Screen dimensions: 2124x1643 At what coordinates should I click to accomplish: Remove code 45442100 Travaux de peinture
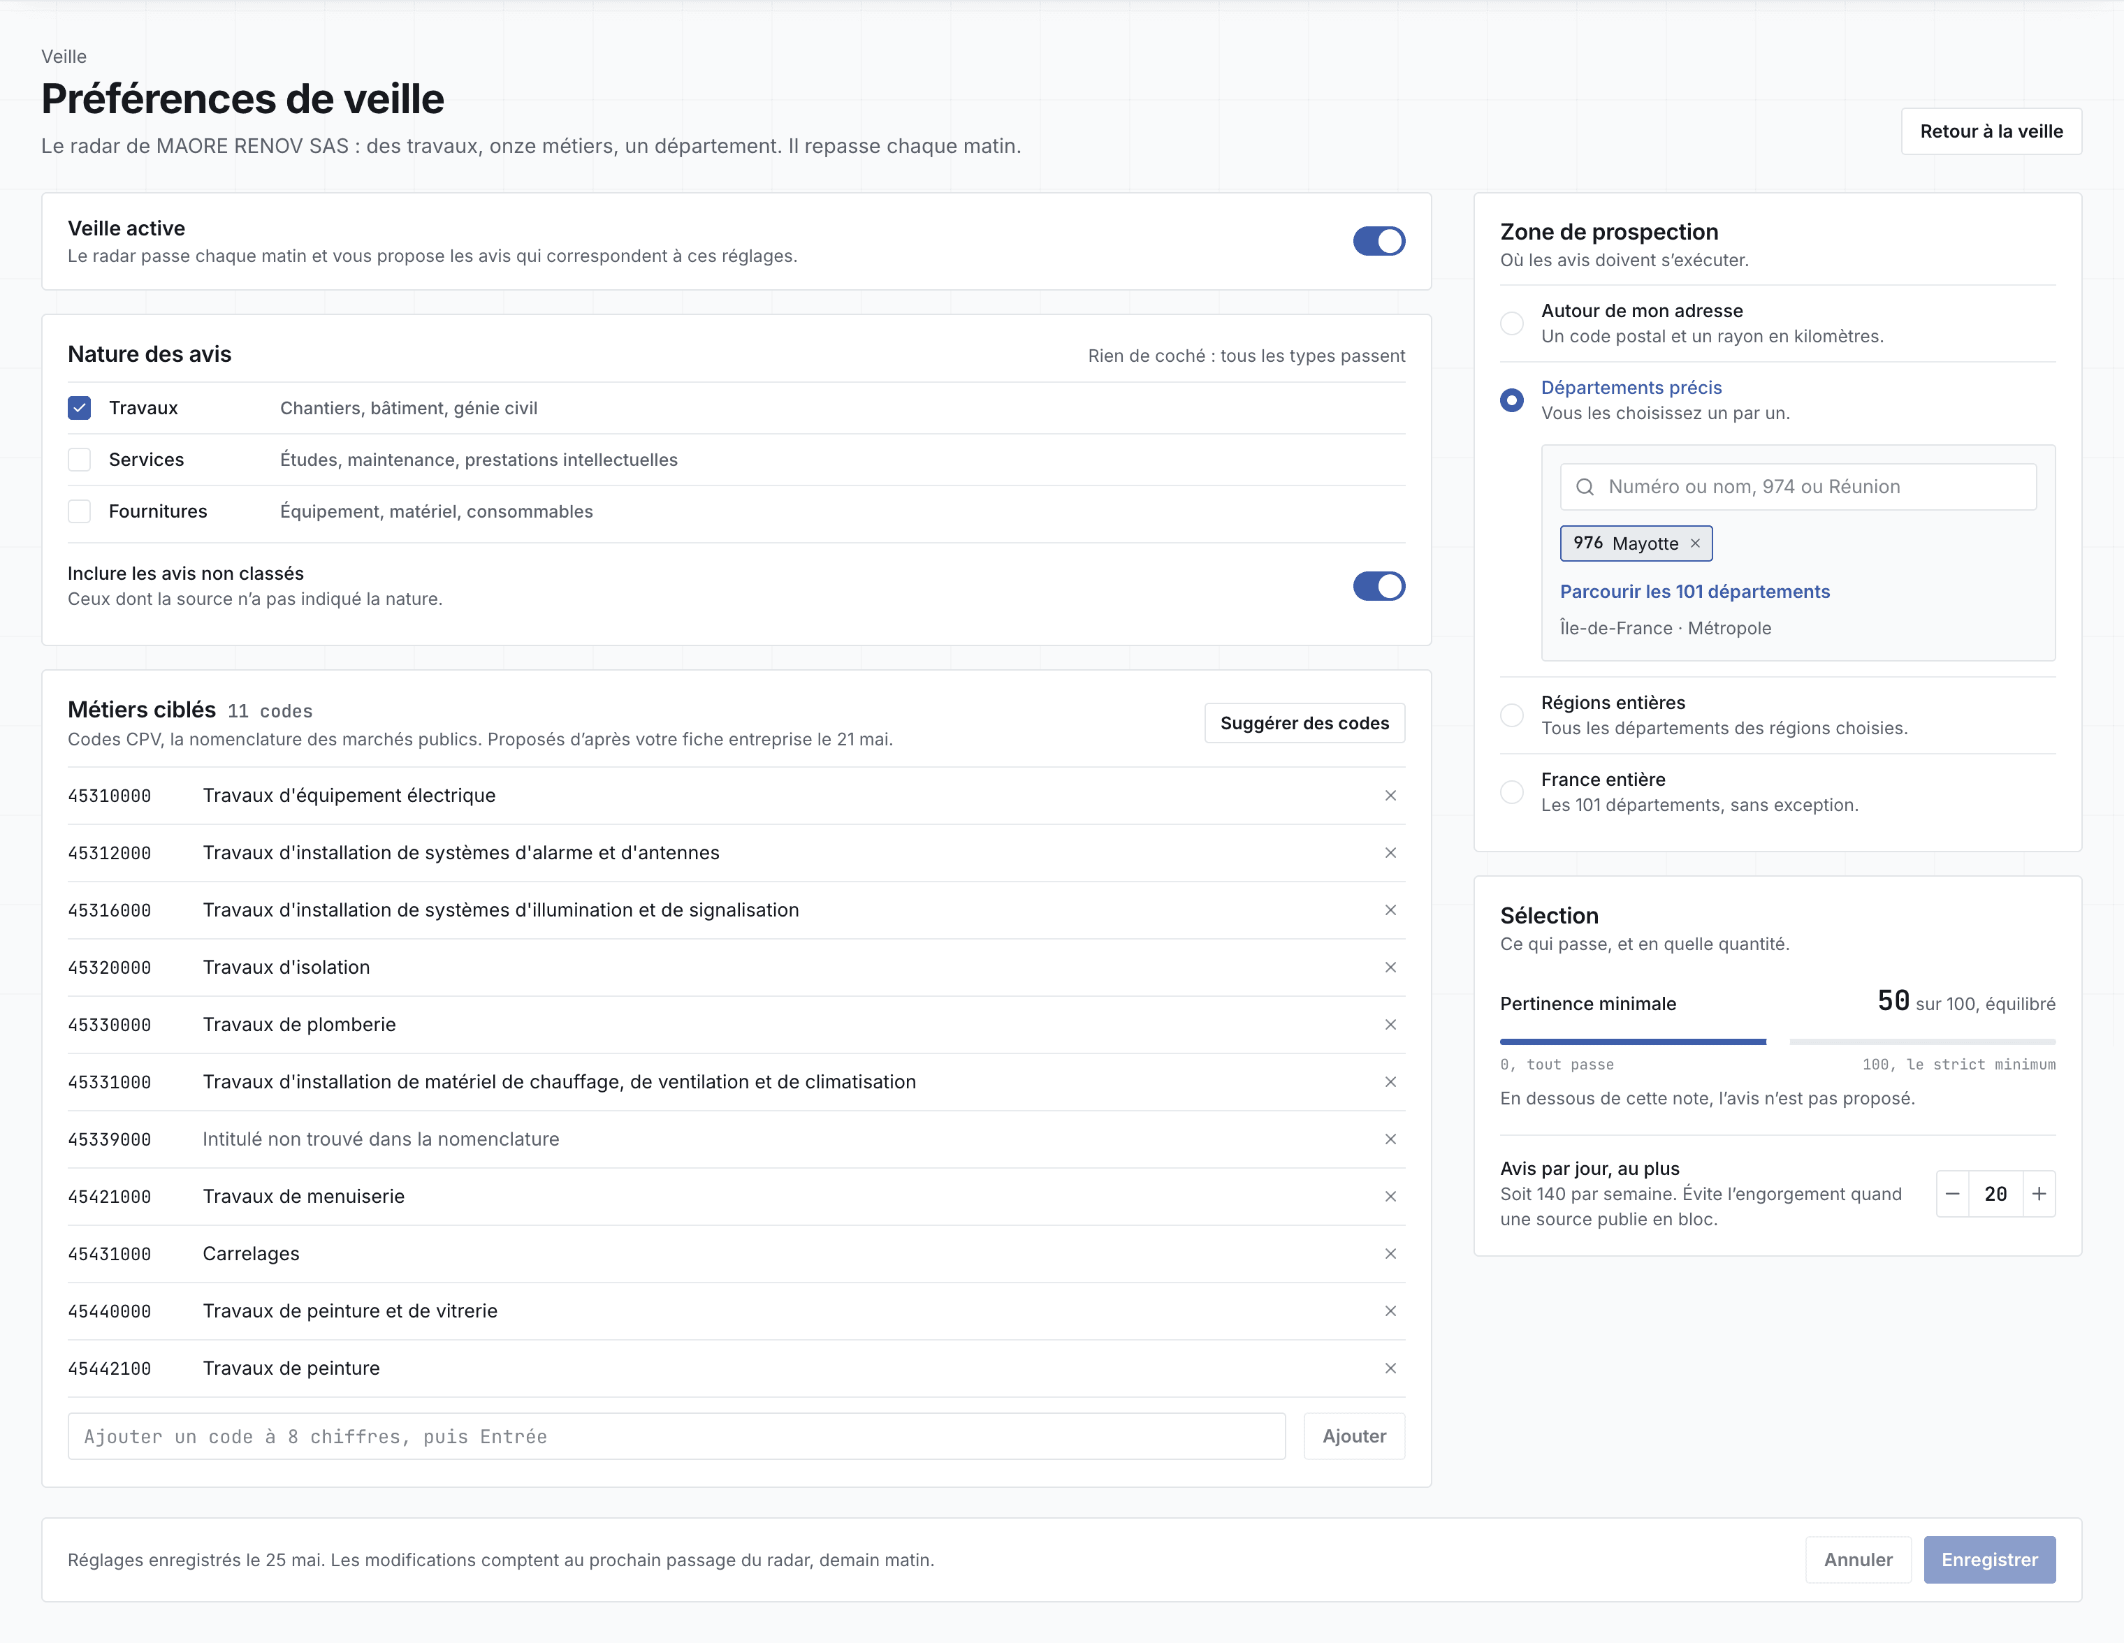coord(1390,1369)
